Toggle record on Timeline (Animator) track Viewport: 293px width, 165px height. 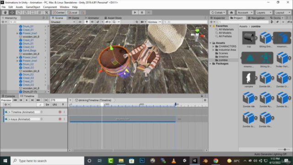click(x=60, y=112)
